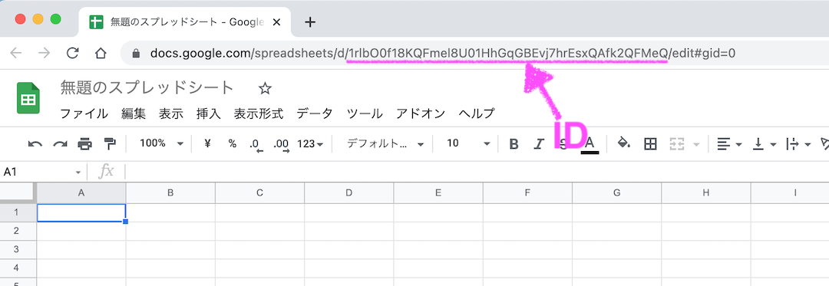Open the font デフォルト dropdown
Viewport: 829px width, 286px height.
[x=386, y=143]
